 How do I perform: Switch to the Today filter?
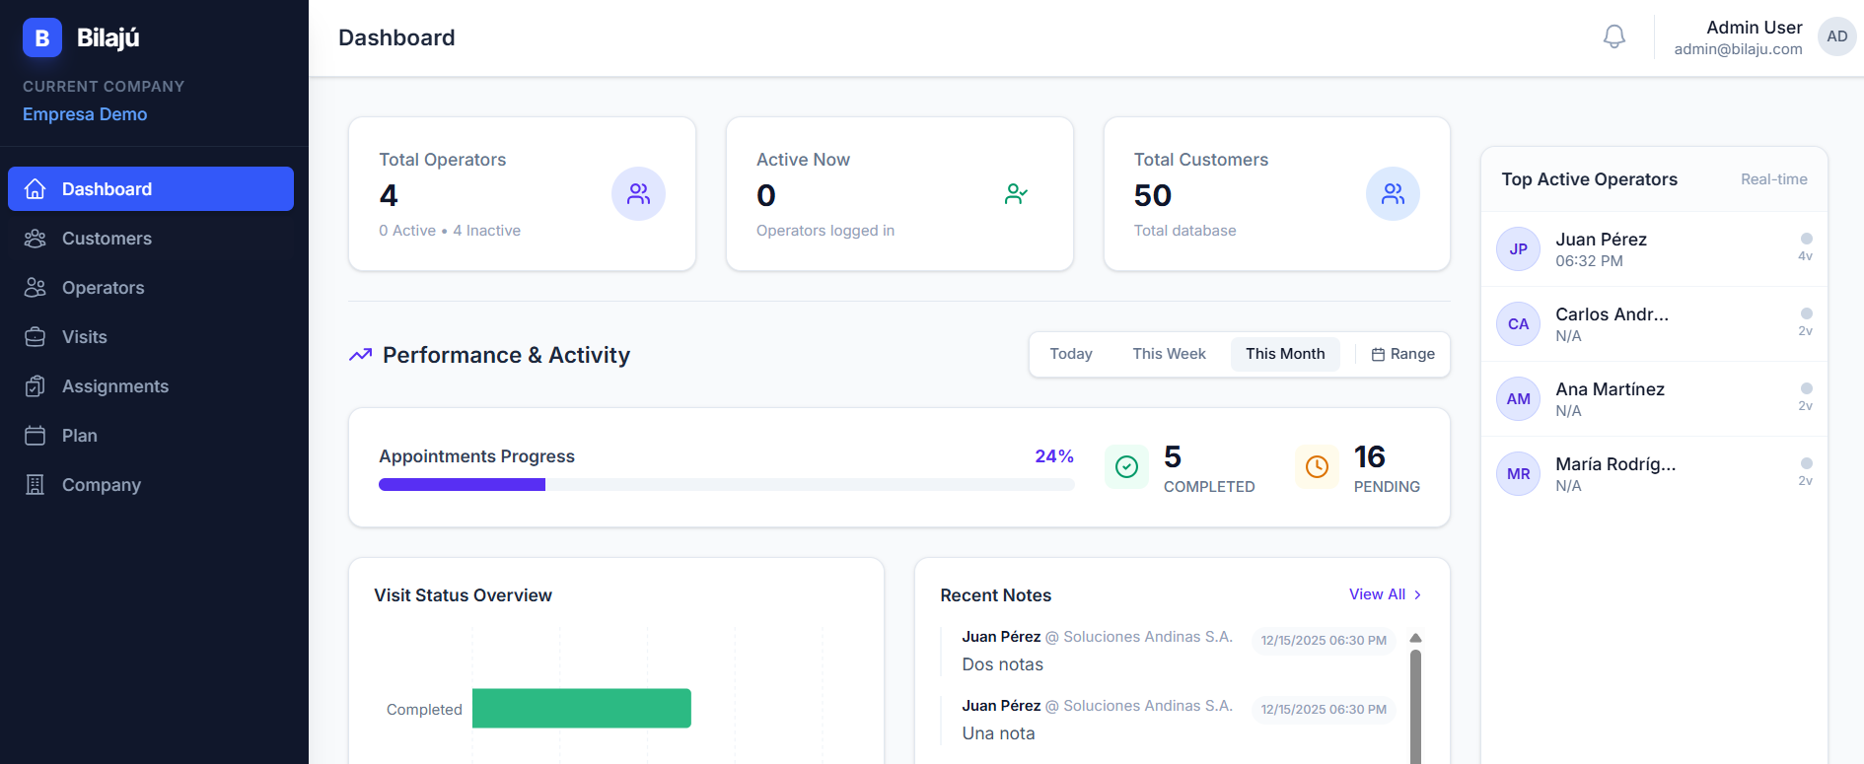(x=1070, y=354)
